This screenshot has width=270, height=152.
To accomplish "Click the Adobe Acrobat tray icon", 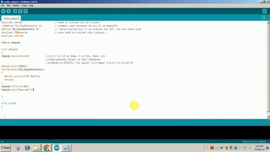I will pos(212,148).
